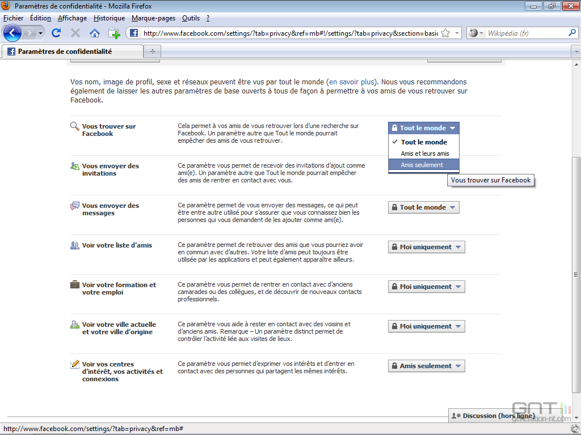Click the Voir votre ville actuelle heading
The image size is (581, 435).
pyautogui.click(x=119, y=328)
